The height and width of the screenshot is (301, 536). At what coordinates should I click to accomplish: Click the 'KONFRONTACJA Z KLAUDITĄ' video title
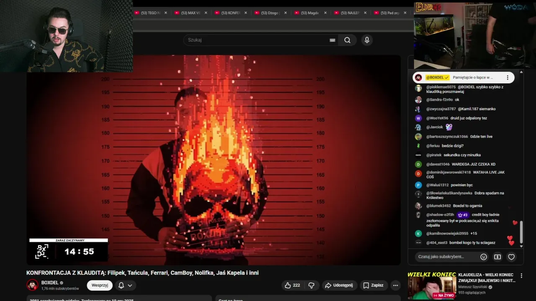tap(142, 273)
